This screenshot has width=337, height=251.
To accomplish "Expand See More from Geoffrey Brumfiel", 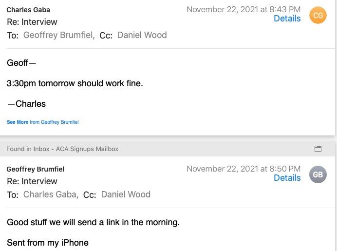I will (x=42, y=122).
